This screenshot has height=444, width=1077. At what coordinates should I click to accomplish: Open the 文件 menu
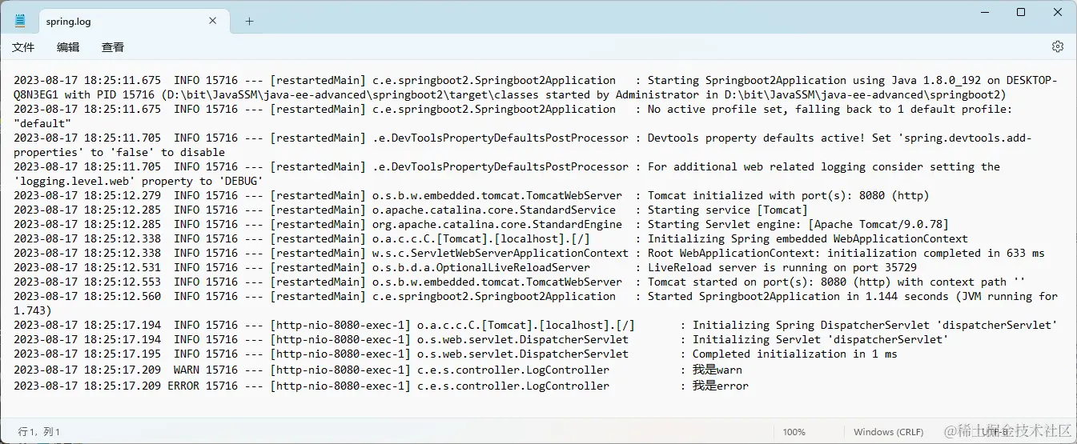coord(23,47)
